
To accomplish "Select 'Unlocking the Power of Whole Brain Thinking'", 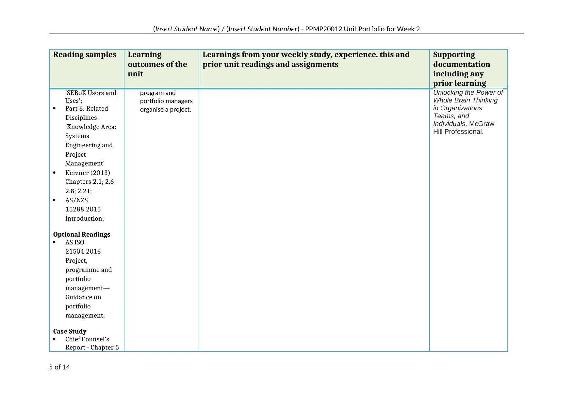I will [x=468, y=96].
